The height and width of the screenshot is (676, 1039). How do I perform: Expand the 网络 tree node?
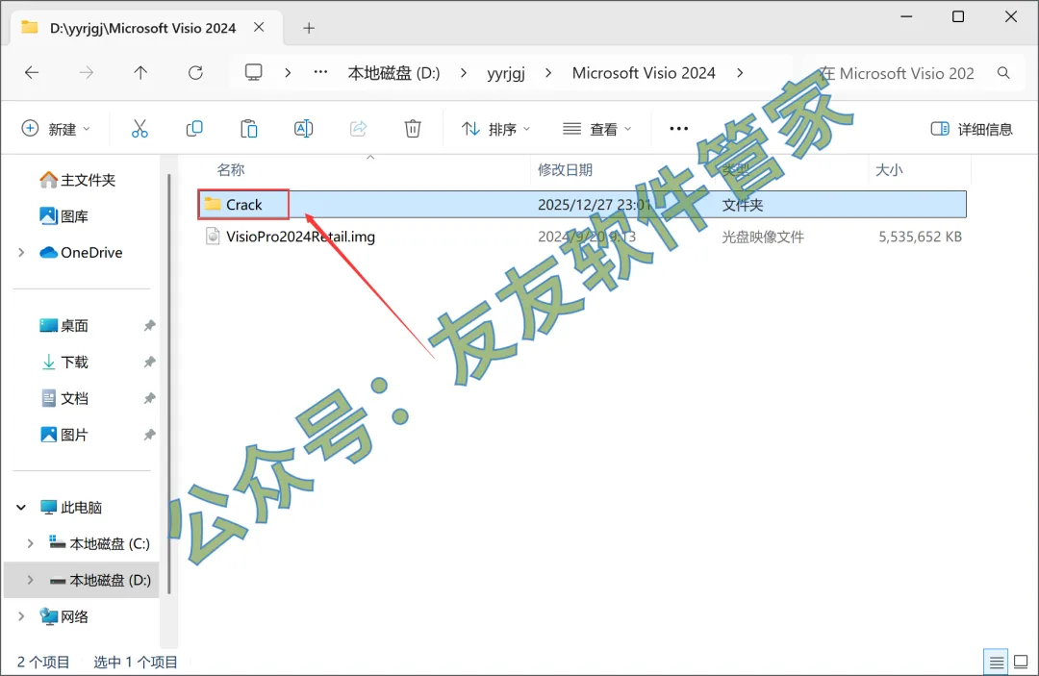click(21, 616)
